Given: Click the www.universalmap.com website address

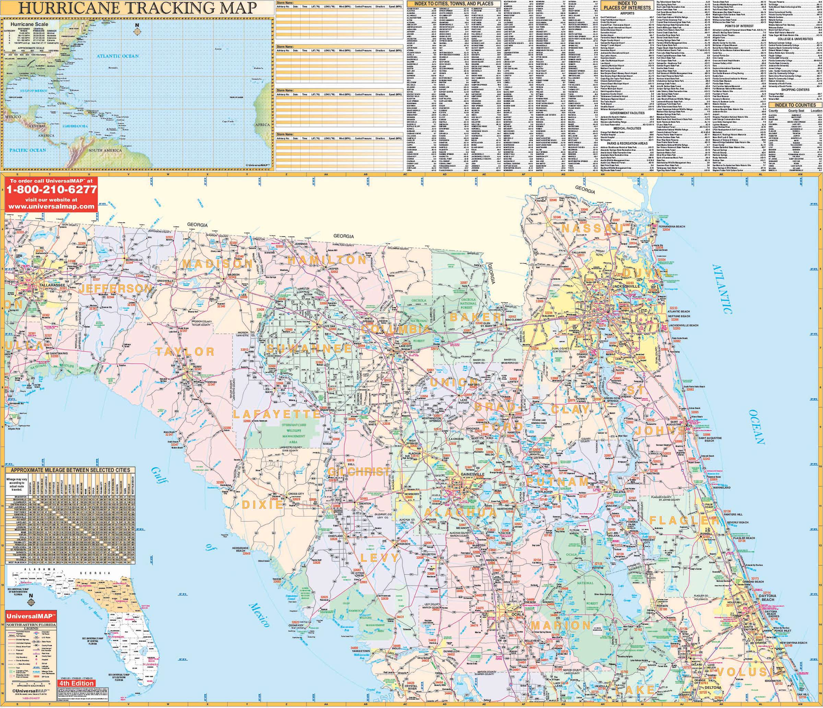Looking at the screenshot, I should tap(51, 206).
